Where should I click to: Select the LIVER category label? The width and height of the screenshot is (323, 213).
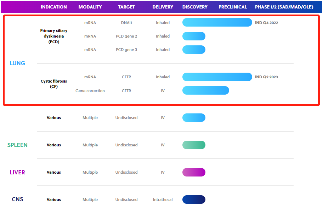click(x=17, y=172)
